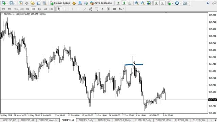This screenshot has height=122, width=217.
Task: Select the M1 timeframe
Action: 4,9
